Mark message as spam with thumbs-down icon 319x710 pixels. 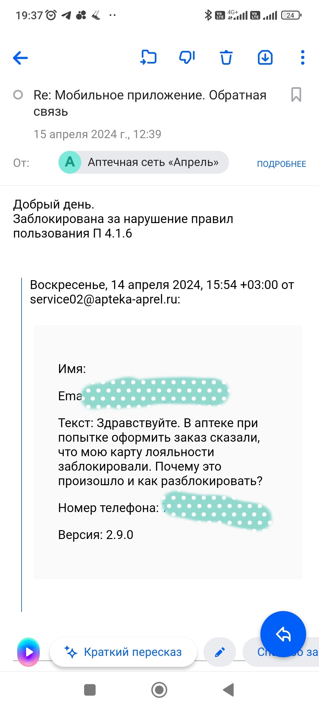[187, 57]
